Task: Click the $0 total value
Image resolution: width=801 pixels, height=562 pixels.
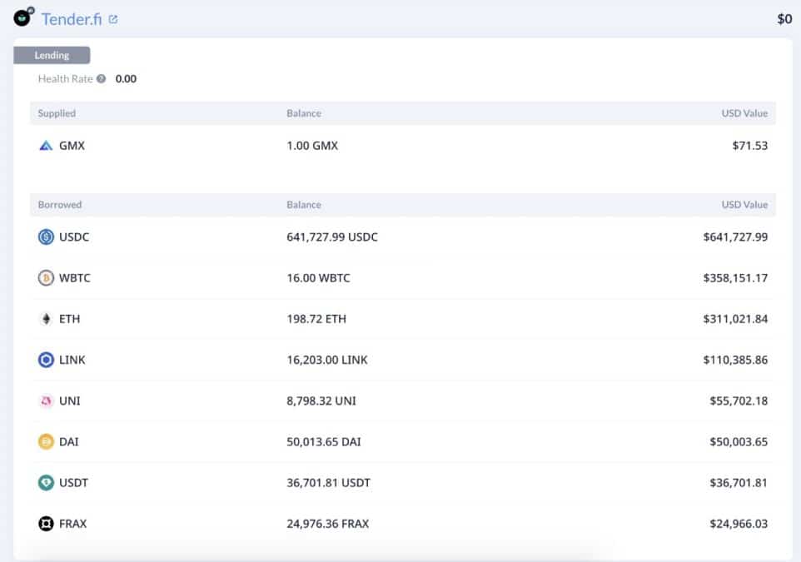Action: tap(784, 19)
